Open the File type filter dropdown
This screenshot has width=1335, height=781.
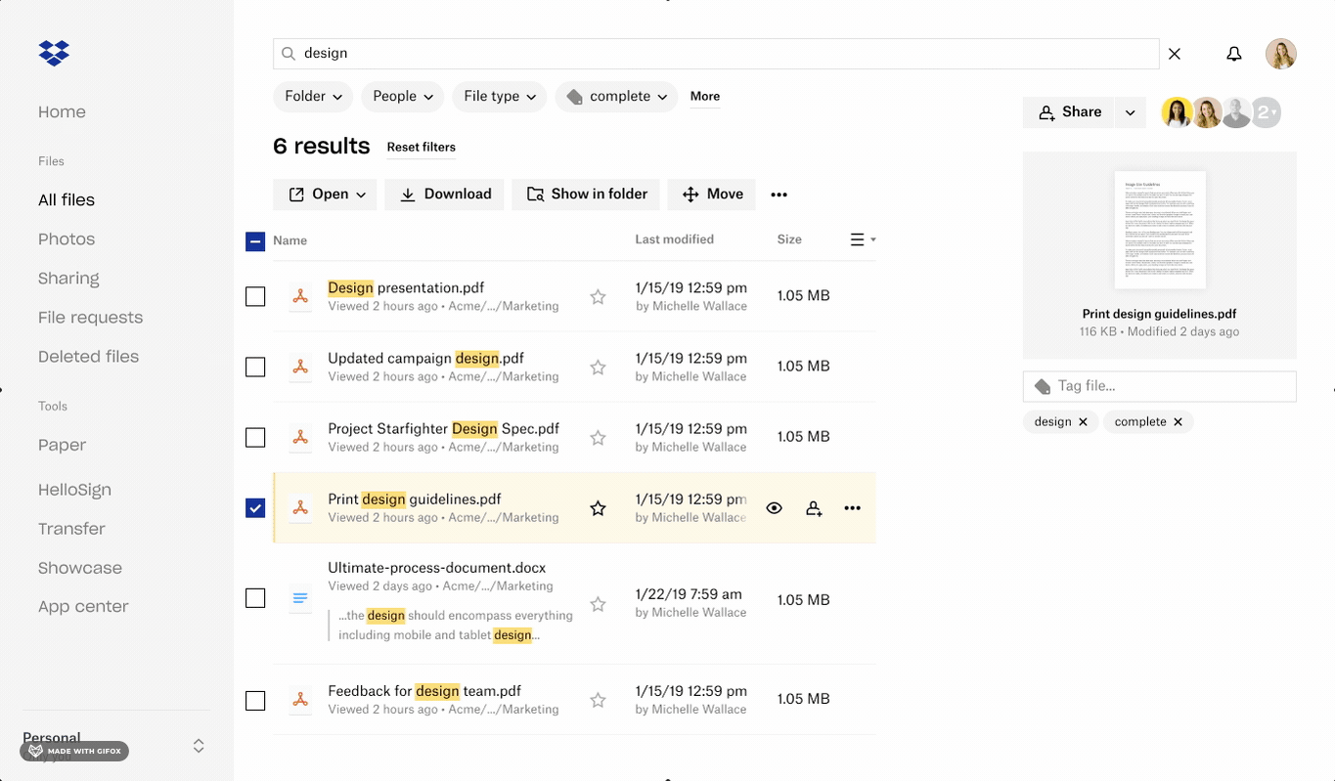[x=499, y=97]
